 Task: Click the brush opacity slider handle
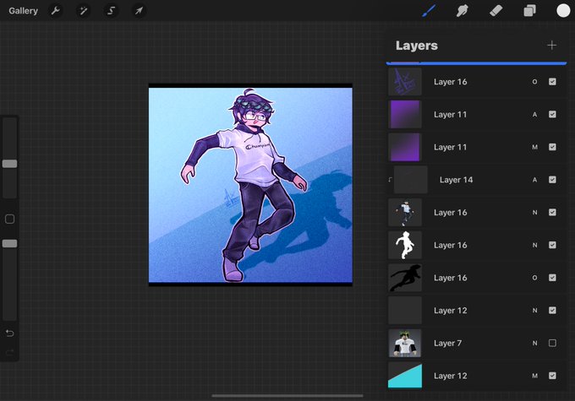tap(10, 243)
